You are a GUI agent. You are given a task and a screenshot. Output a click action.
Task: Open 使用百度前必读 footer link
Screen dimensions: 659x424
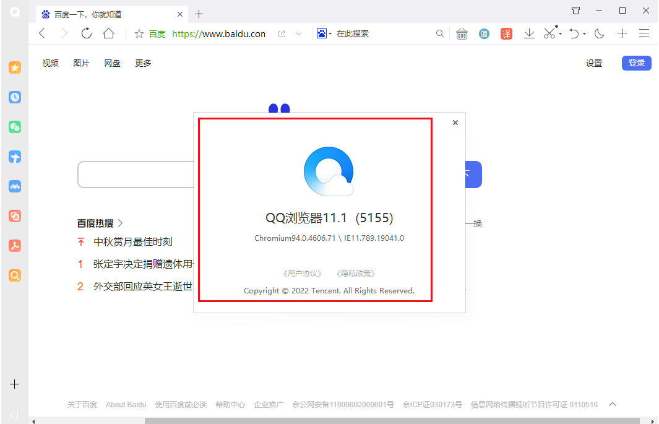pyautogui.click(x=181, y=405)
